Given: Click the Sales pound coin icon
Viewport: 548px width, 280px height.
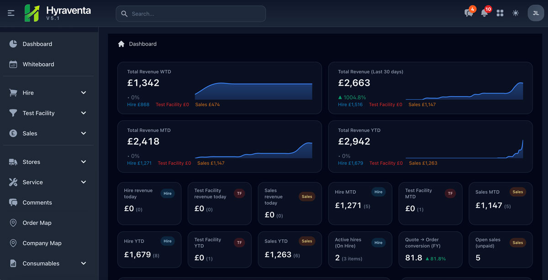Looking at the screenshot, I should [13, 133].
